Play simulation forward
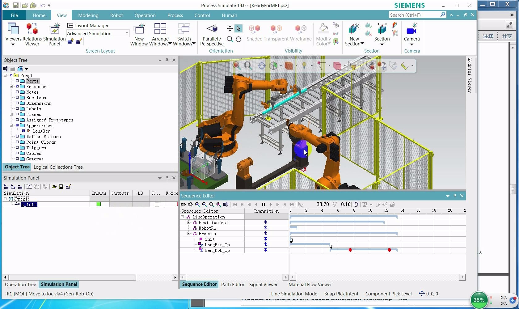Screen dimensions: 519x309 pyautogui.click(x=271, y=204)
